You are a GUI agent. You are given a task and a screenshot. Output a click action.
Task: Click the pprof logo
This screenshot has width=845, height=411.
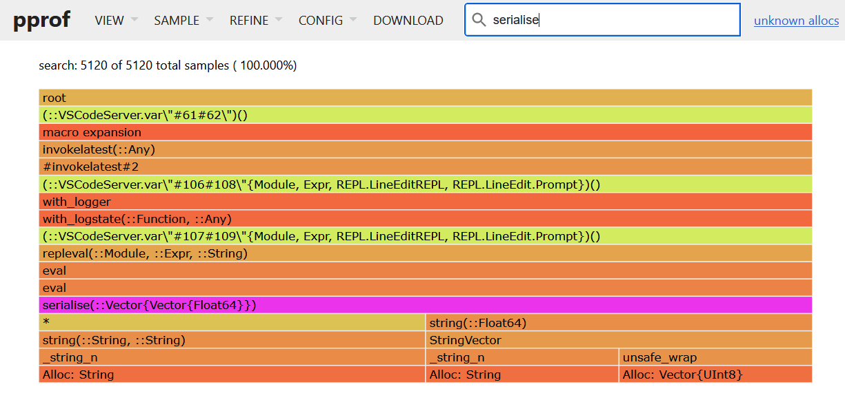[x=41, y=20]
